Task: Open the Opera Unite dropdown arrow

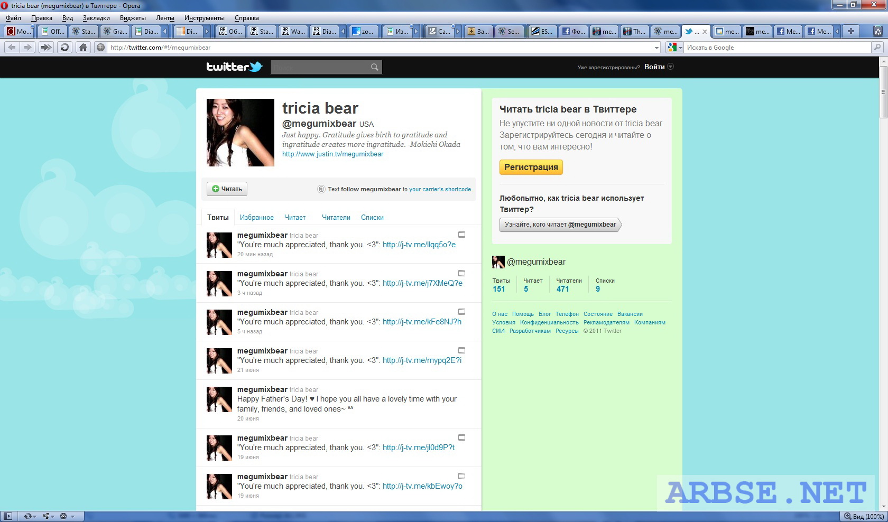Action: 53,516
